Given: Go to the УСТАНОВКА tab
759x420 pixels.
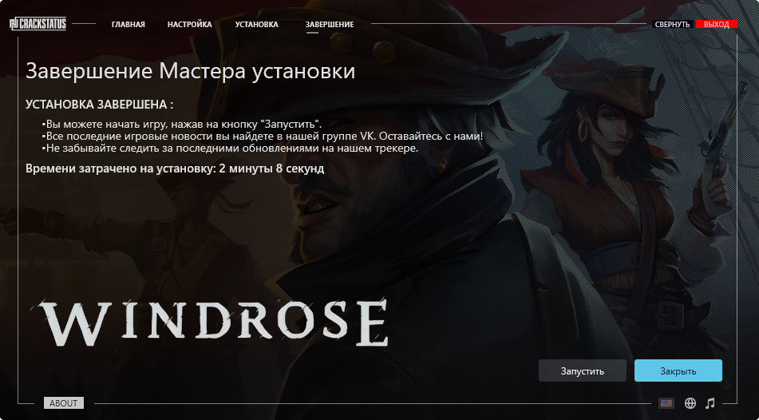Looking at the screenshot, I should coord(256,24).
